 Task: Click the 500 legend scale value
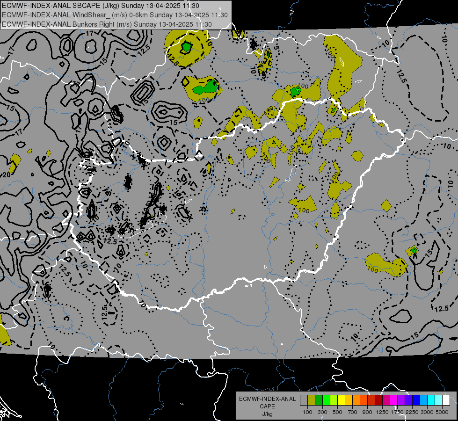pos(337,412)
